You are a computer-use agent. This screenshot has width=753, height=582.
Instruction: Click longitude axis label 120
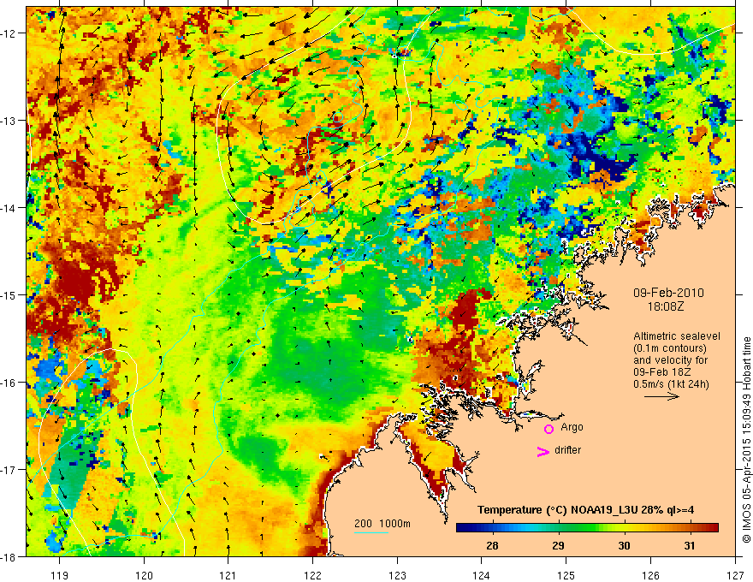tap(144, 575)
